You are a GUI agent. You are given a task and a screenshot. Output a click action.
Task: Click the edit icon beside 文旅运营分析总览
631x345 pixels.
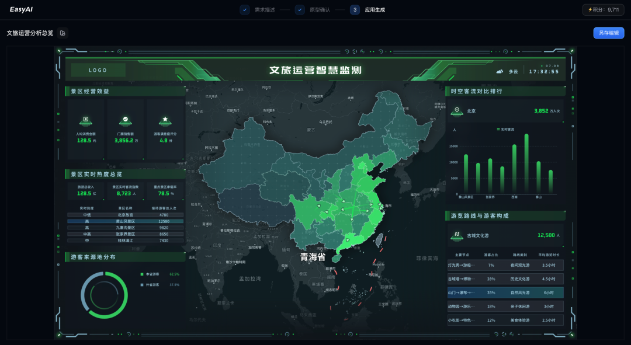(x=63, y=33)
